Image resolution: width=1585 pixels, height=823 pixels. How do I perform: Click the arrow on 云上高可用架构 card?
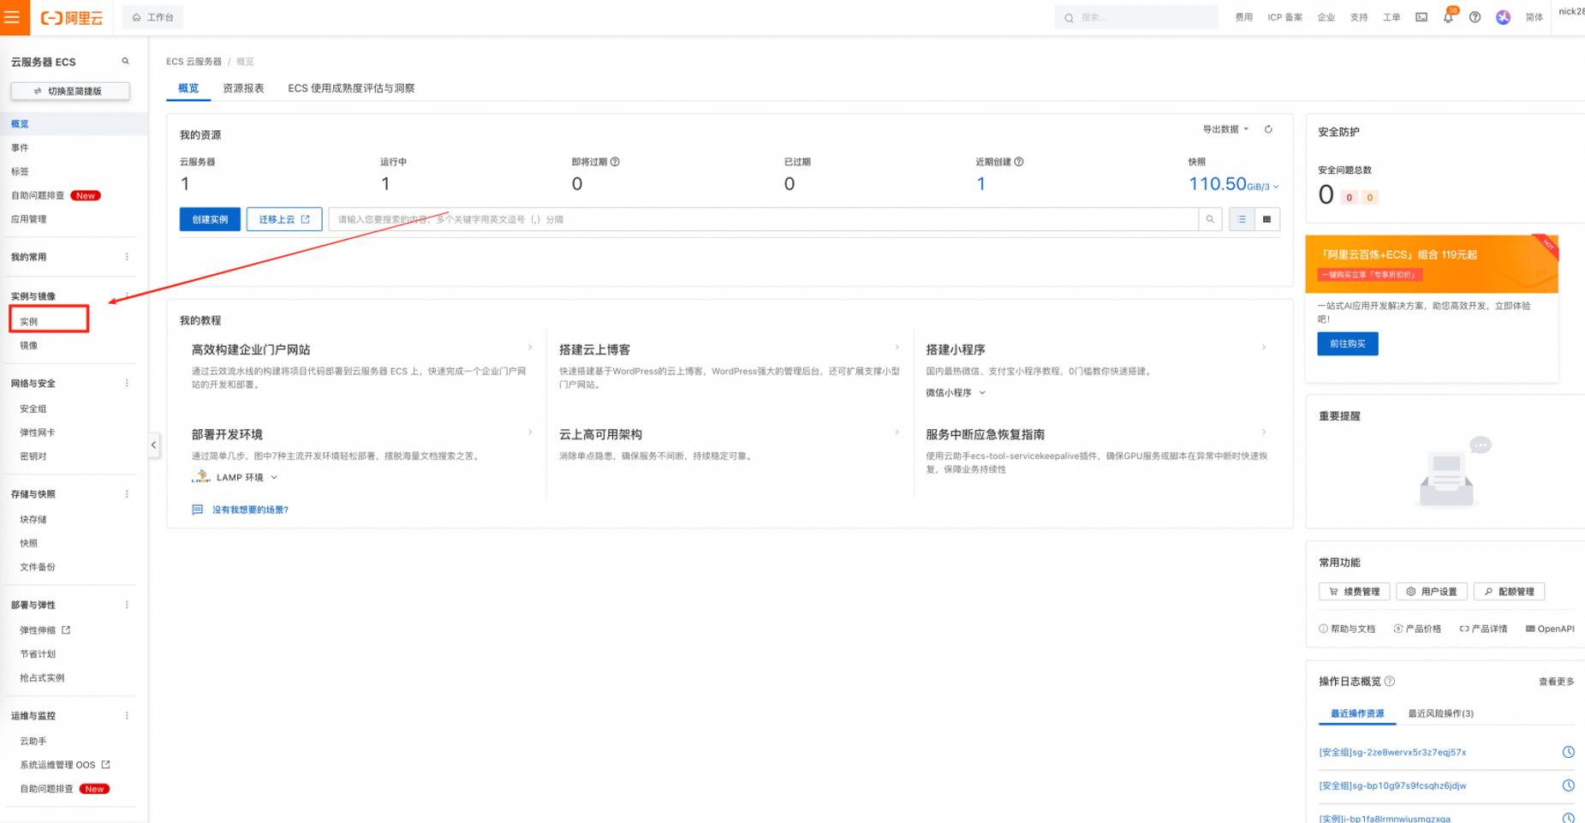[x=897, y=432]
